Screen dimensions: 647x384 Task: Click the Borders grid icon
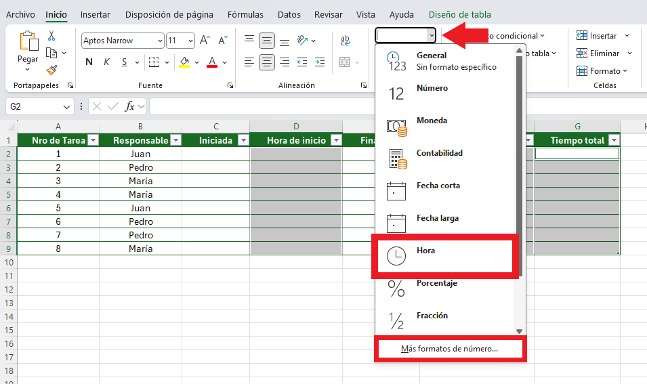pos(154,62)
